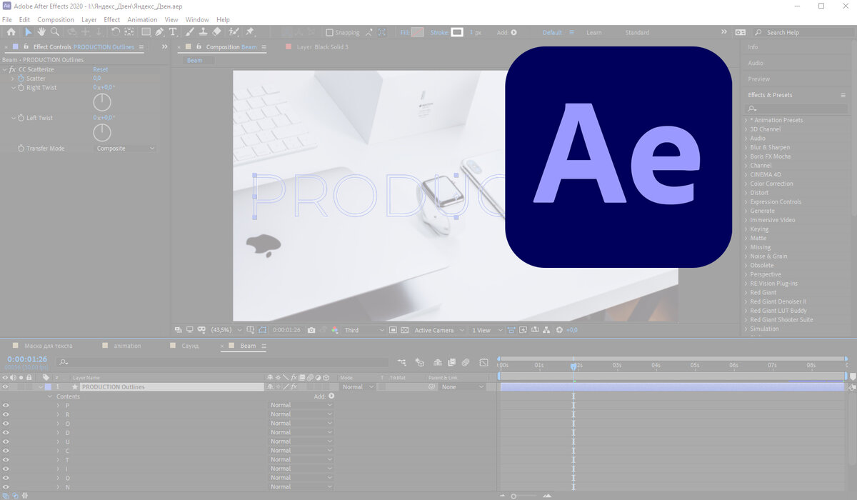This screenshot has height=500, width=857.
Task: Expand the Color Correction effects category
Action: 747,184
